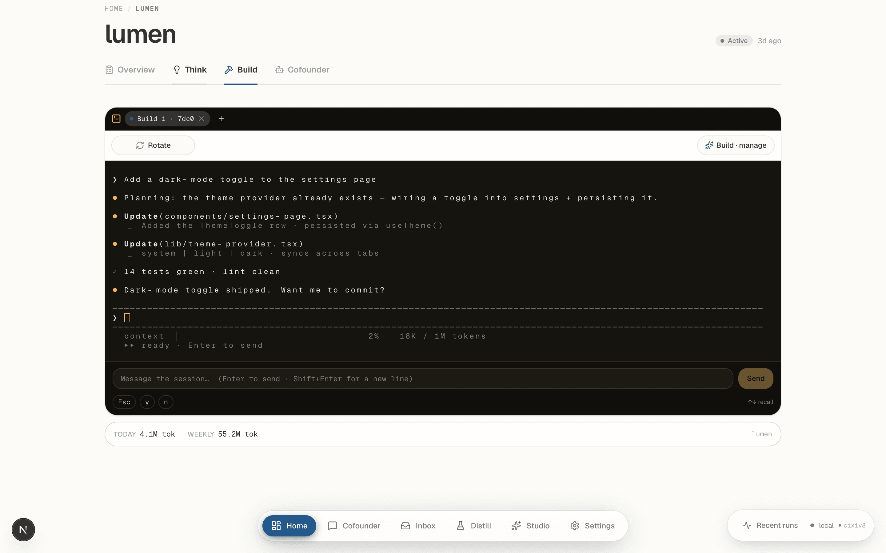
Task: Click the lumen project title
Action: point(141,34)
